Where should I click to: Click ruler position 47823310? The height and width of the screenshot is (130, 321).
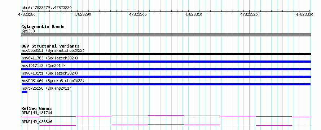193,14
